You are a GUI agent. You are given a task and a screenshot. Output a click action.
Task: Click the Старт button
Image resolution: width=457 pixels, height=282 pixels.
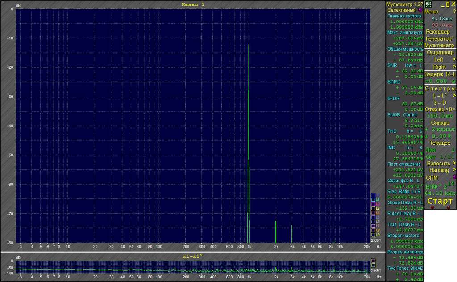440,201
